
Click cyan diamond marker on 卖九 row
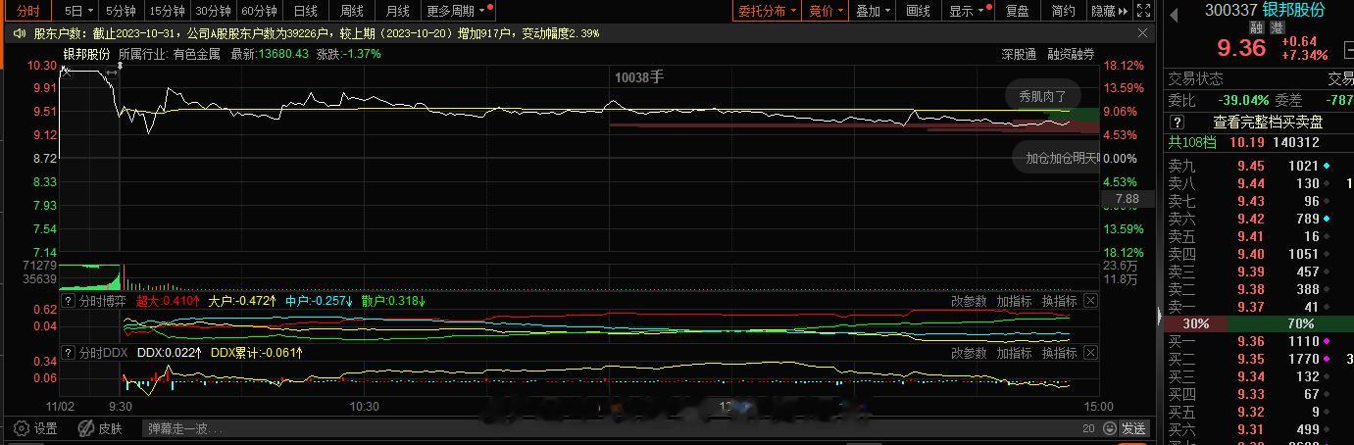pos(1327,166)
